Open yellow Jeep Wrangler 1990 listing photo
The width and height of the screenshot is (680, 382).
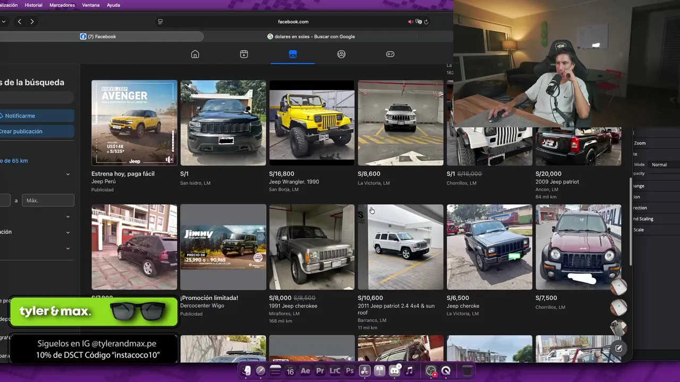tap(311, 123)
